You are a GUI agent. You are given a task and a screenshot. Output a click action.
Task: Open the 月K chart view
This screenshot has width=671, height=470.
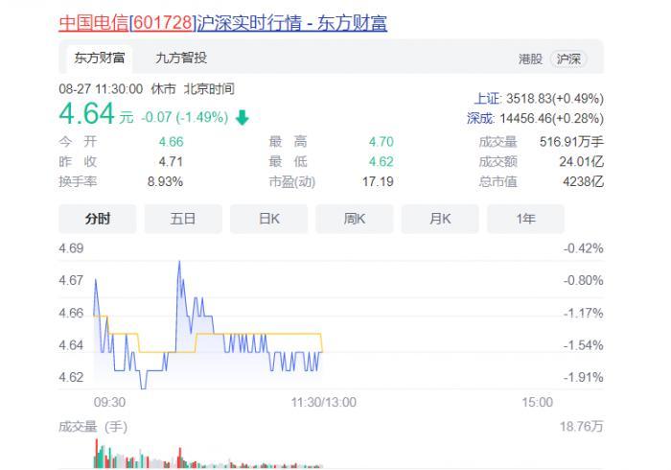coord(440,219)
